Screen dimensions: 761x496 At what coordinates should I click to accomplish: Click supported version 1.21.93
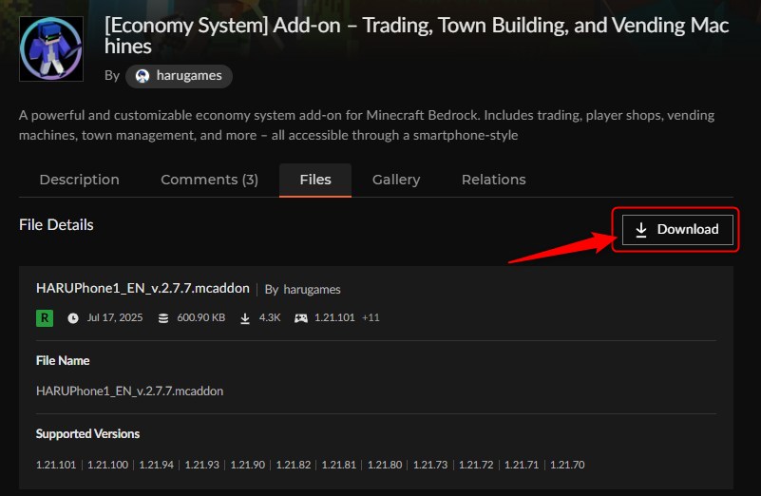tap(202, 465)
